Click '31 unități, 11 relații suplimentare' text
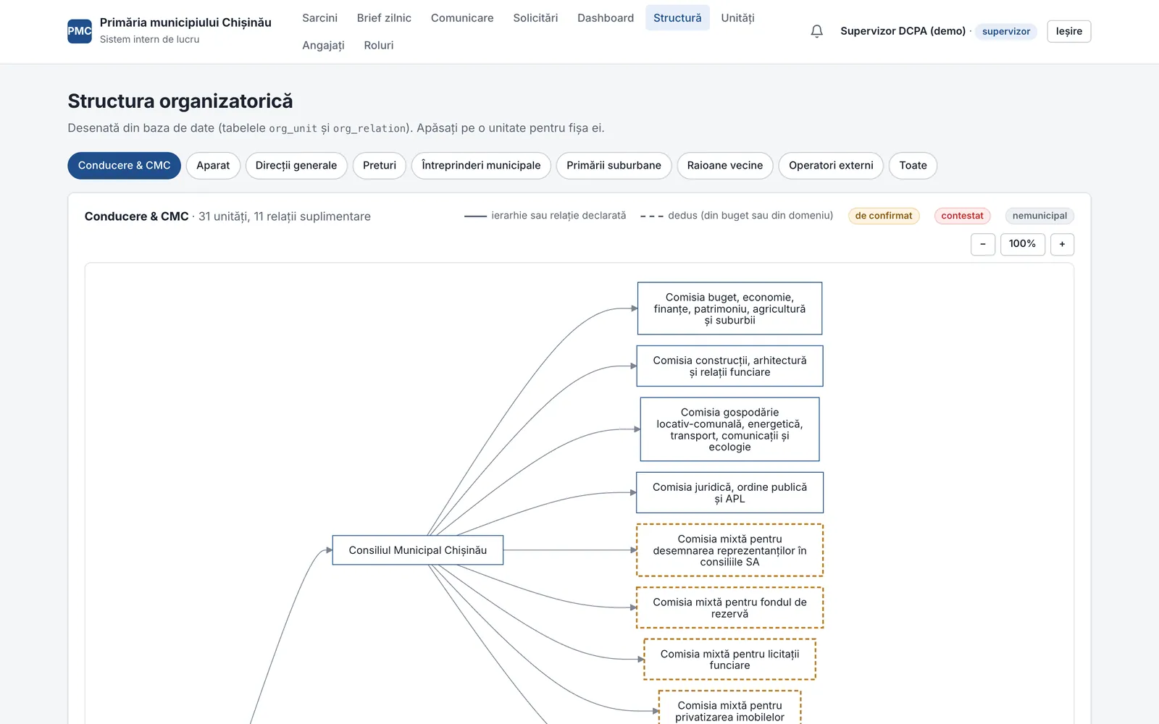 (x=285, y=216)
